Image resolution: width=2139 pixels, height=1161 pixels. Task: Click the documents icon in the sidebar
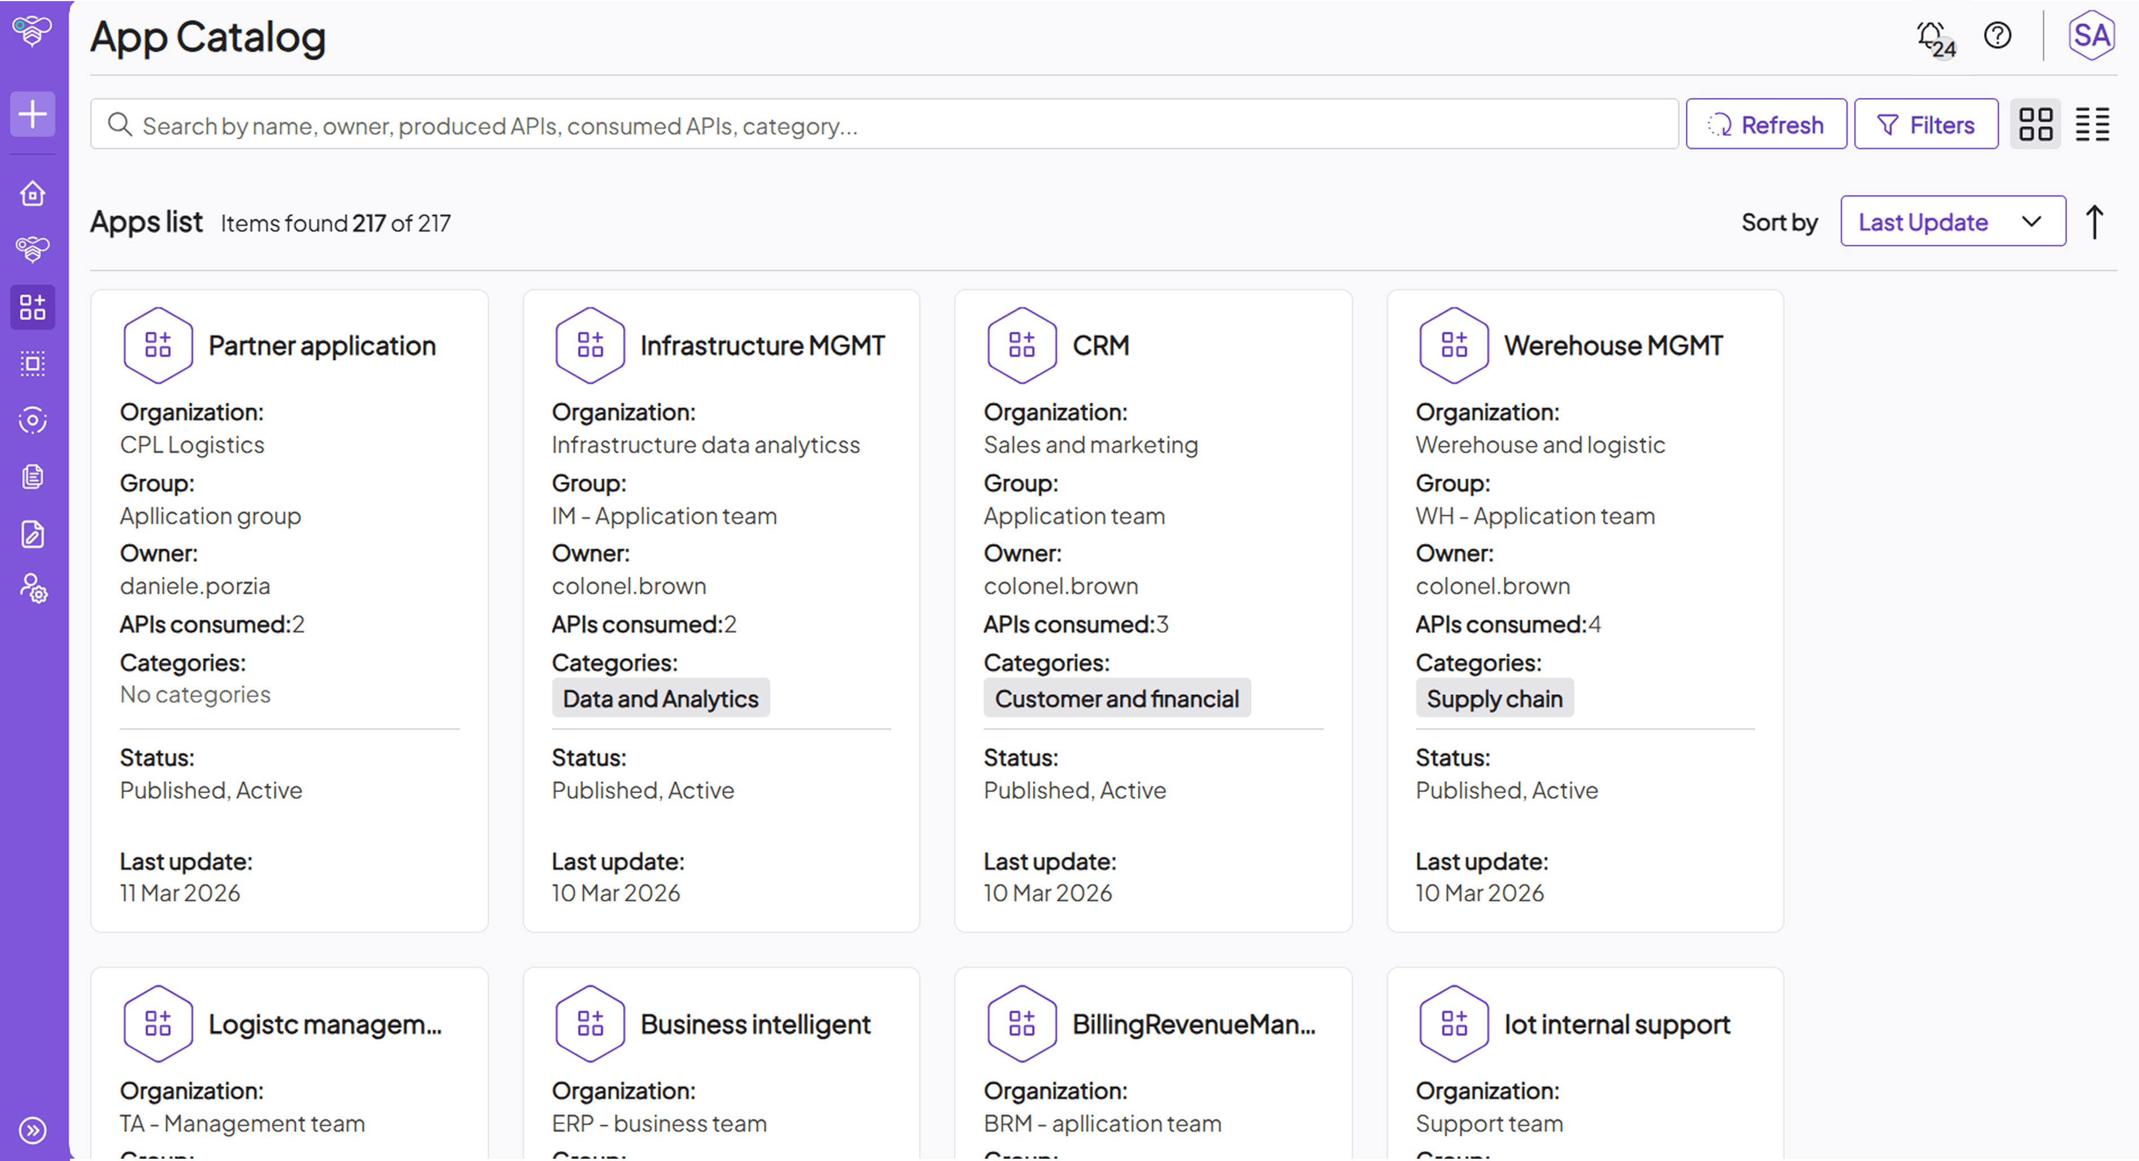32,476
